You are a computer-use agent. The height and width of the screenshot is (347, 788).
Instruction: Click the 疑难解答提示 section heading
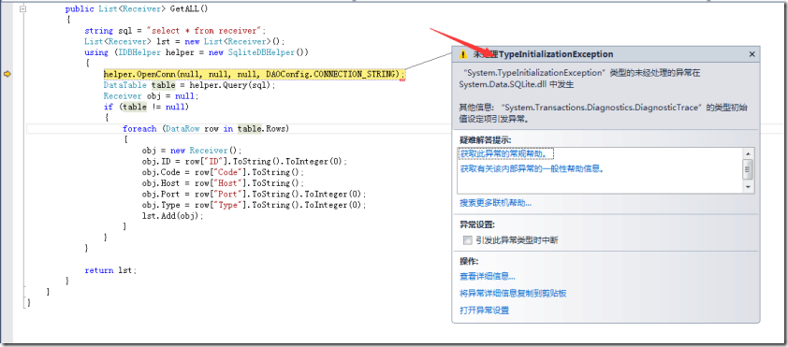pyautogui.click(x=485, y=139)
